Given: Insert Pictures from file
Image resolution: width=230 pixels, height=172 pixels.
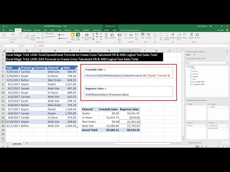Looking at the screenshot, I should [27, 36].
